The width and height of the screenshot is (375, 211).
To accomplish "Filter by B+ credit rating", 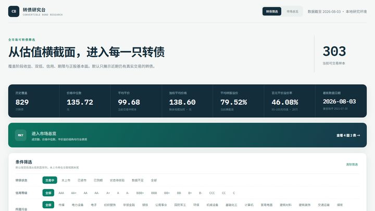I will coord(190,193).
